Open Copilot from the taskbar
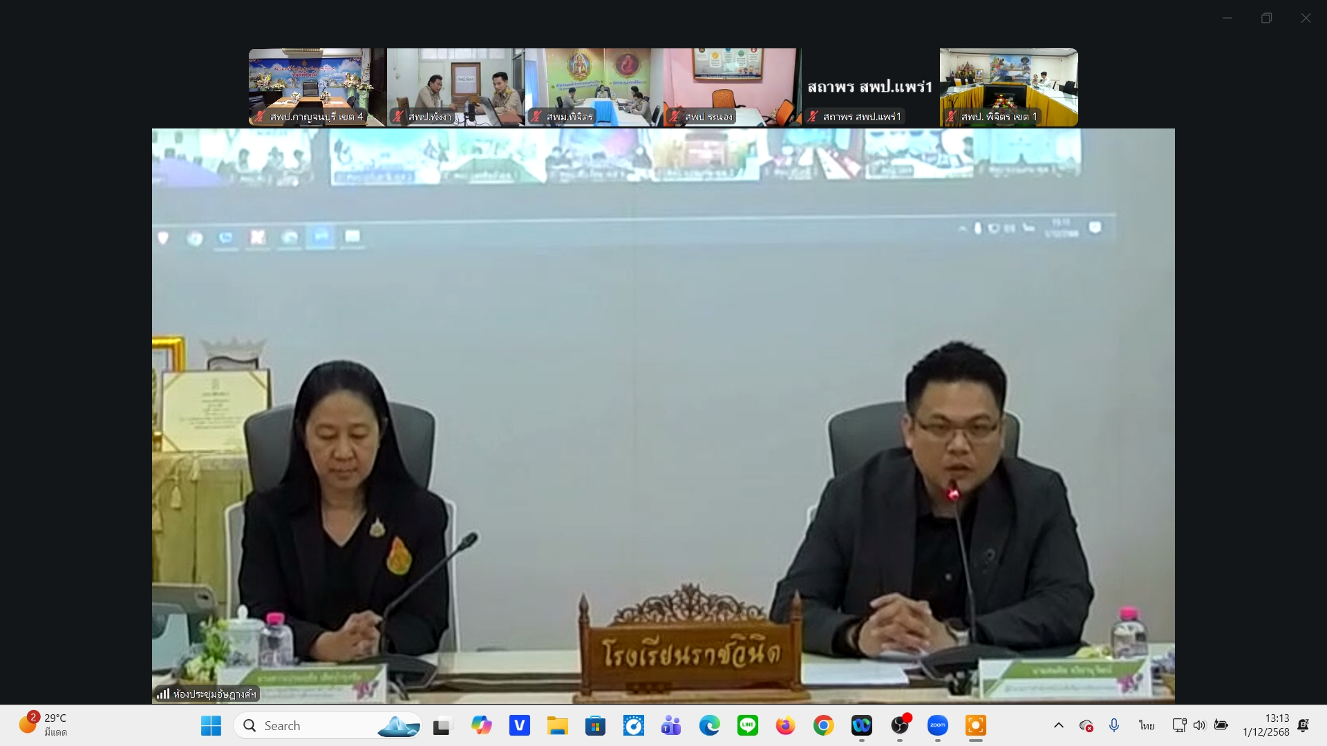The width and height of the screenshot is (1327, 746). pos(481,725)
